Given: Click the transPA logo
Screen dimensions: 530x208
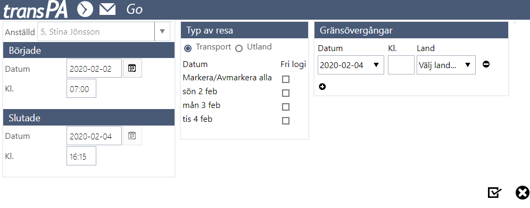Looking at the screenshot, I should point(36,10).
